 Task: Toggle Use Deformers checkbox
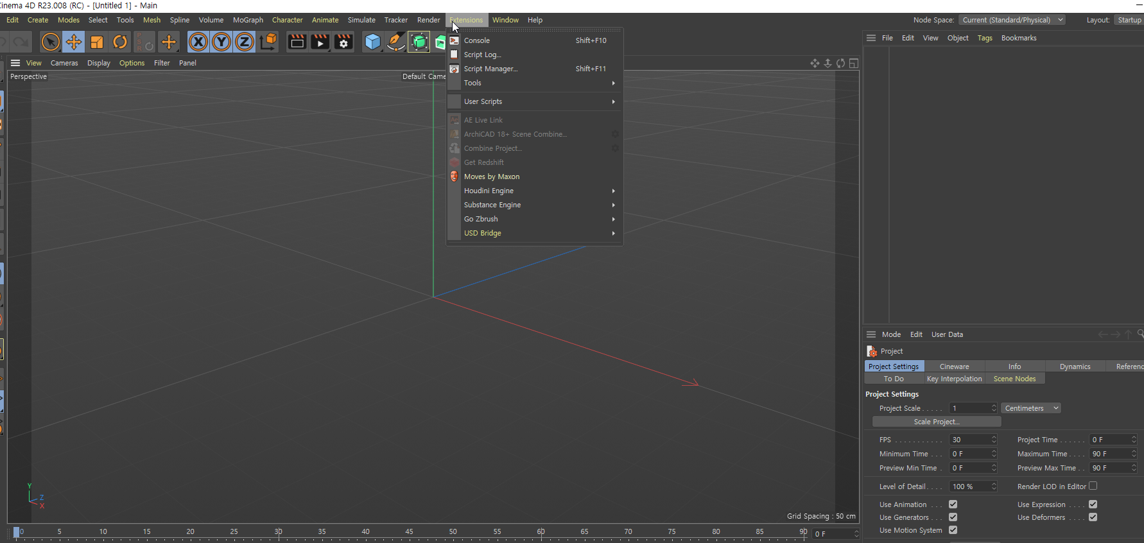1093,517
